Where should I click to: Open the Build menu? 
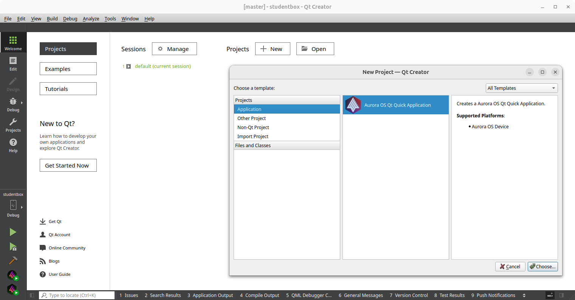coord(52,18)
